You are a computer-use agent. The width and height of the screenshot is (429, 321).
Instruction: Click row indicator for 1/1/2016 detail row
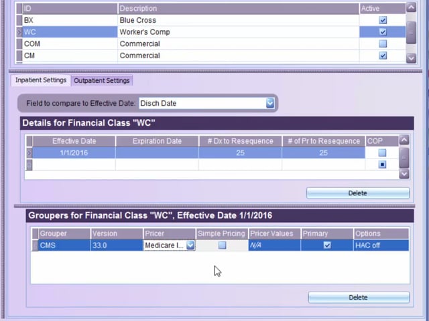click(29, 152)
